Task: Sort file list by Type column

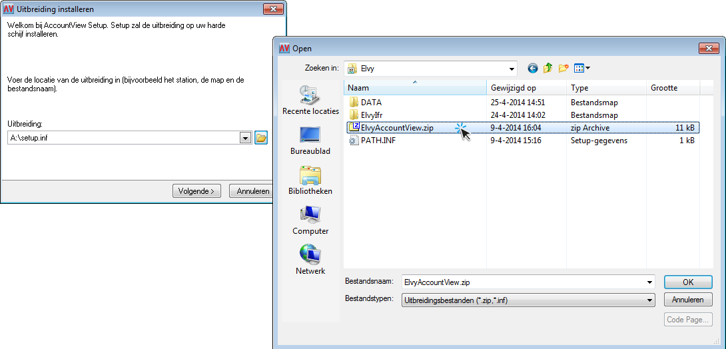Action: (607, 87)
